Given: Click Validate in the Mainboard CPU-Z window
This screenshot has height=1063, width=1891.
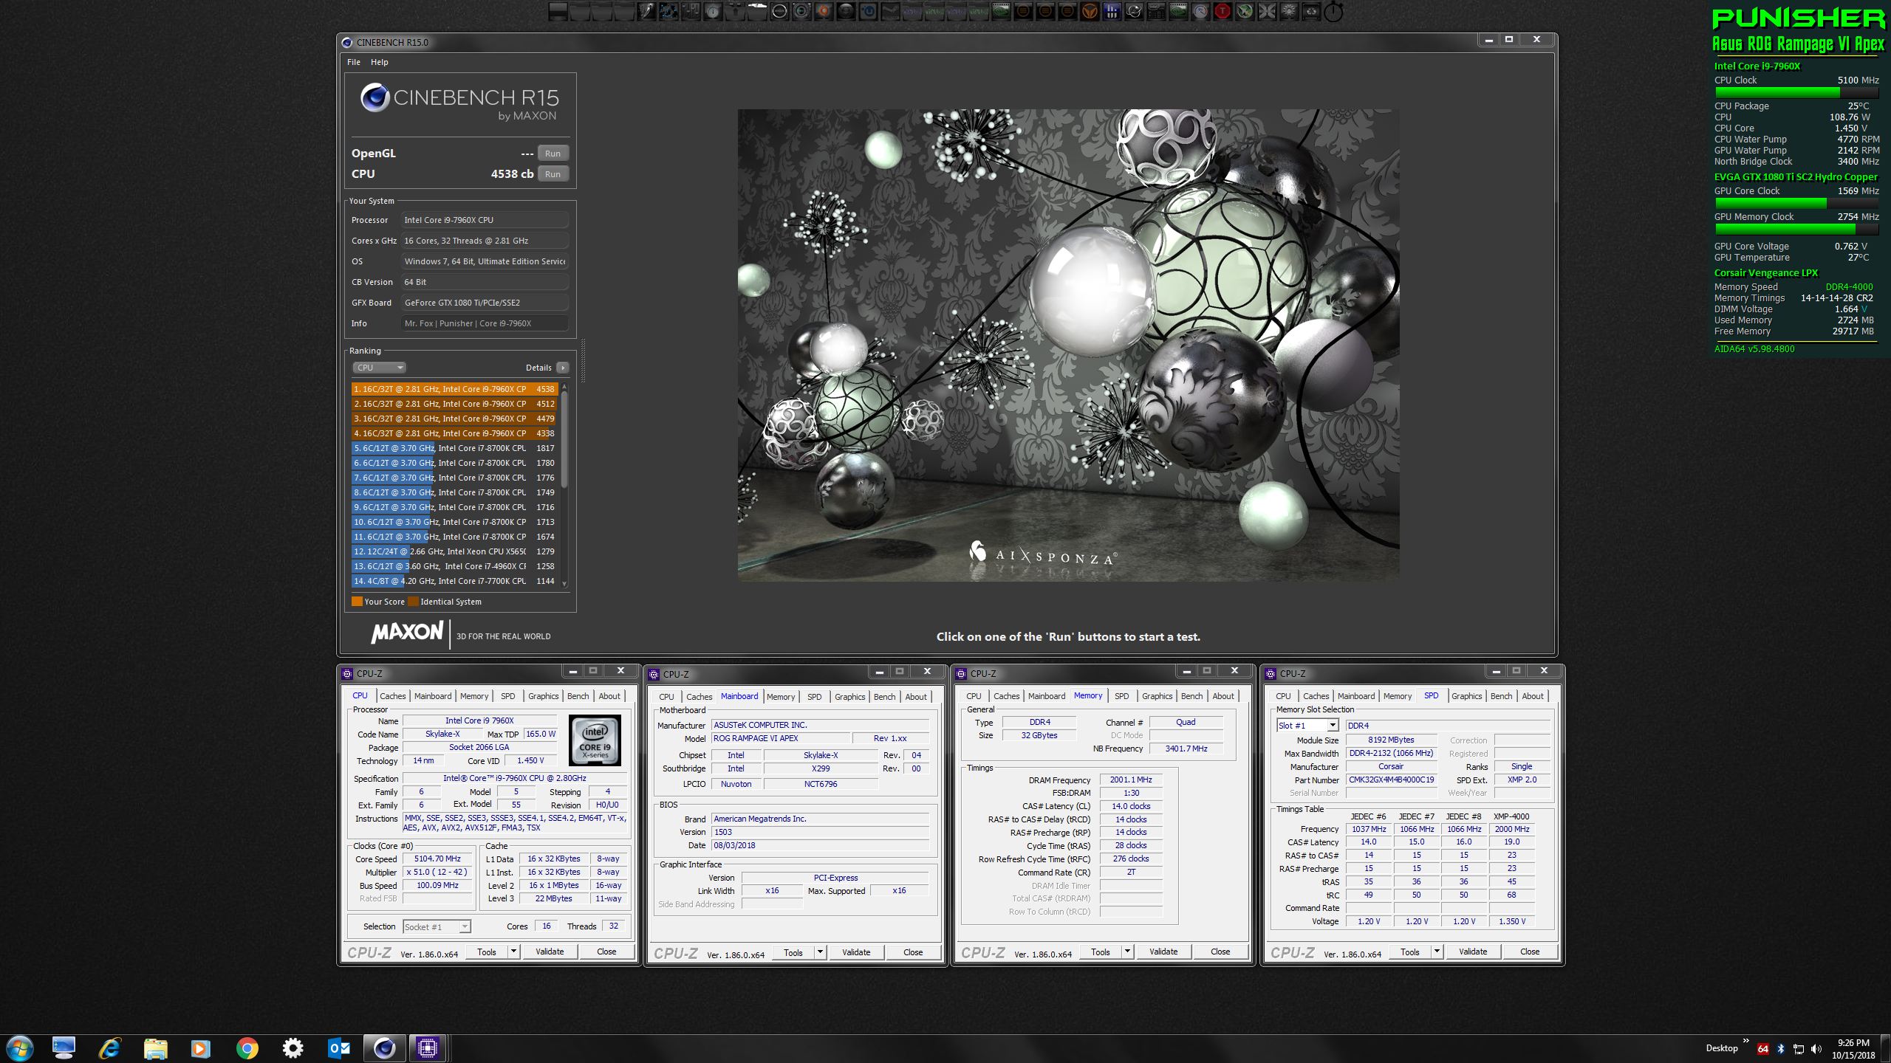Looking at the screenshot, I should click(x=856, y=952).
